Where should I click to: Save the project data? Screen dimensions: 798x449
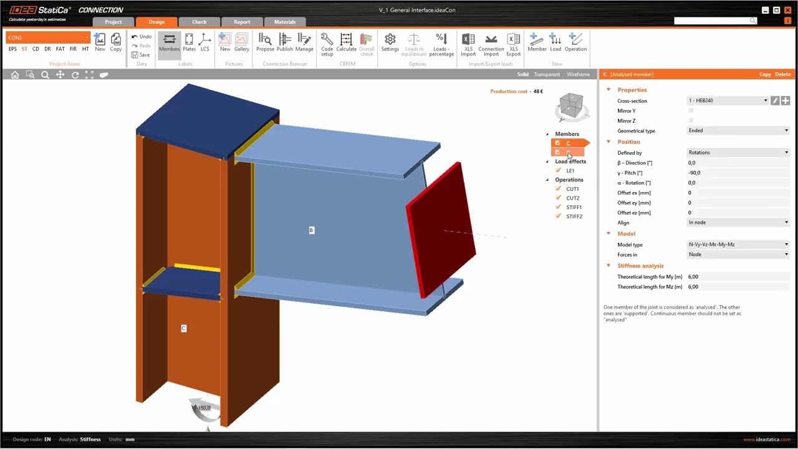tap(141, 55)
